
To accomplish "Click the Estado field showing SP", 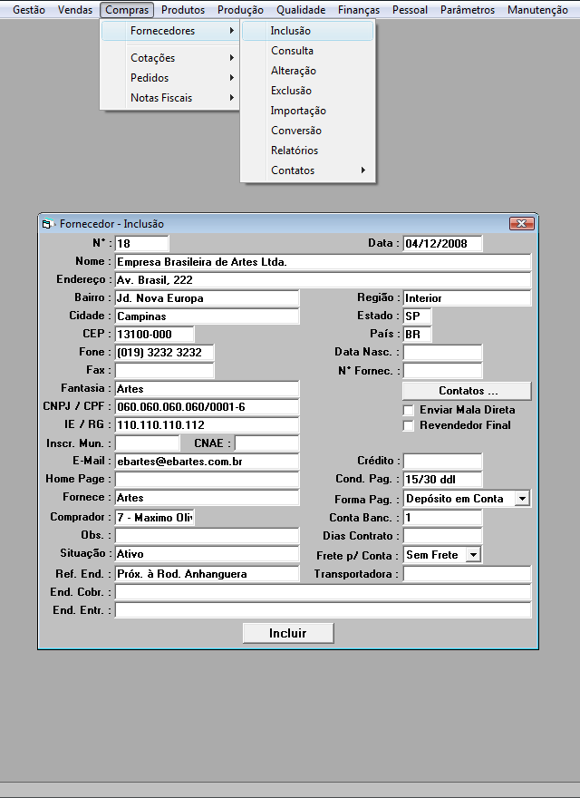I will click(417, 316).
